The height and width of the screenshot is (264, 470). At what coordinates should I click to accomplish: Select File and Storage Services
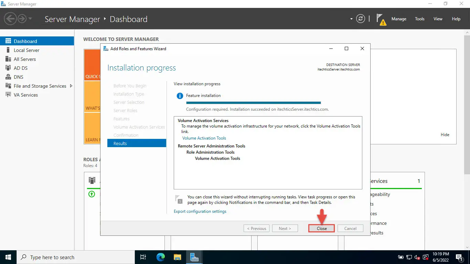point(37,86)
